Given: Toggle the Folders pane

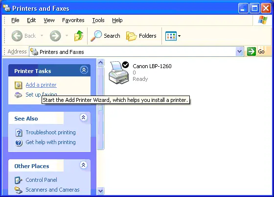Looking at the screenshot, I should click(141, 36).
